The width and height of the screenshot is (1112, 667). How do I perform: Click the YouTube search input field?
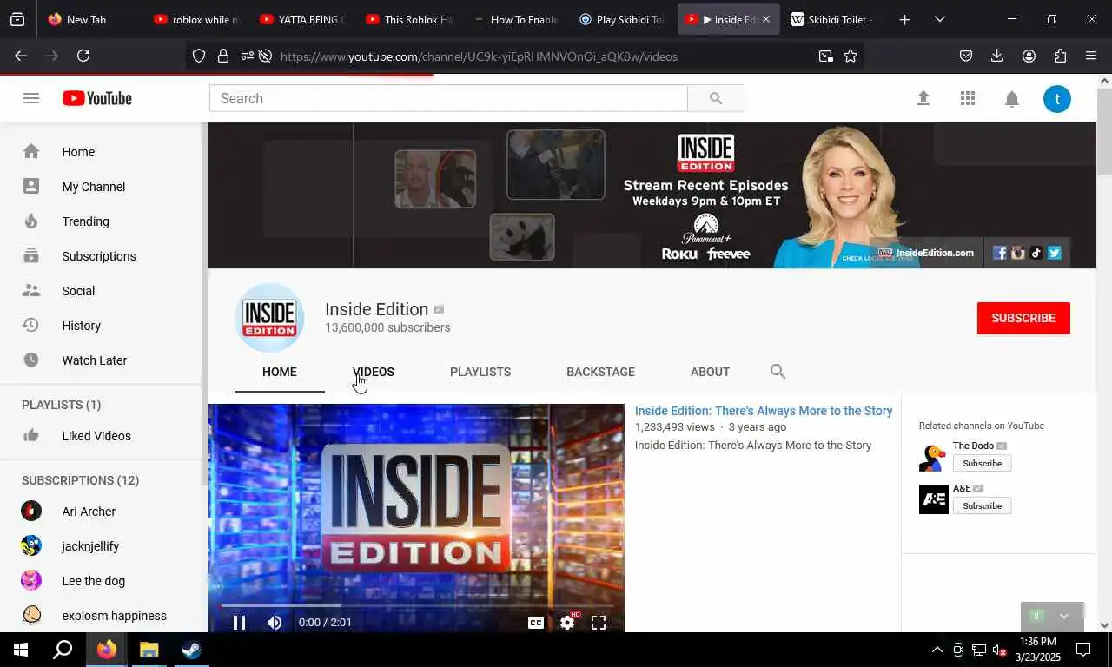[448, 98]
